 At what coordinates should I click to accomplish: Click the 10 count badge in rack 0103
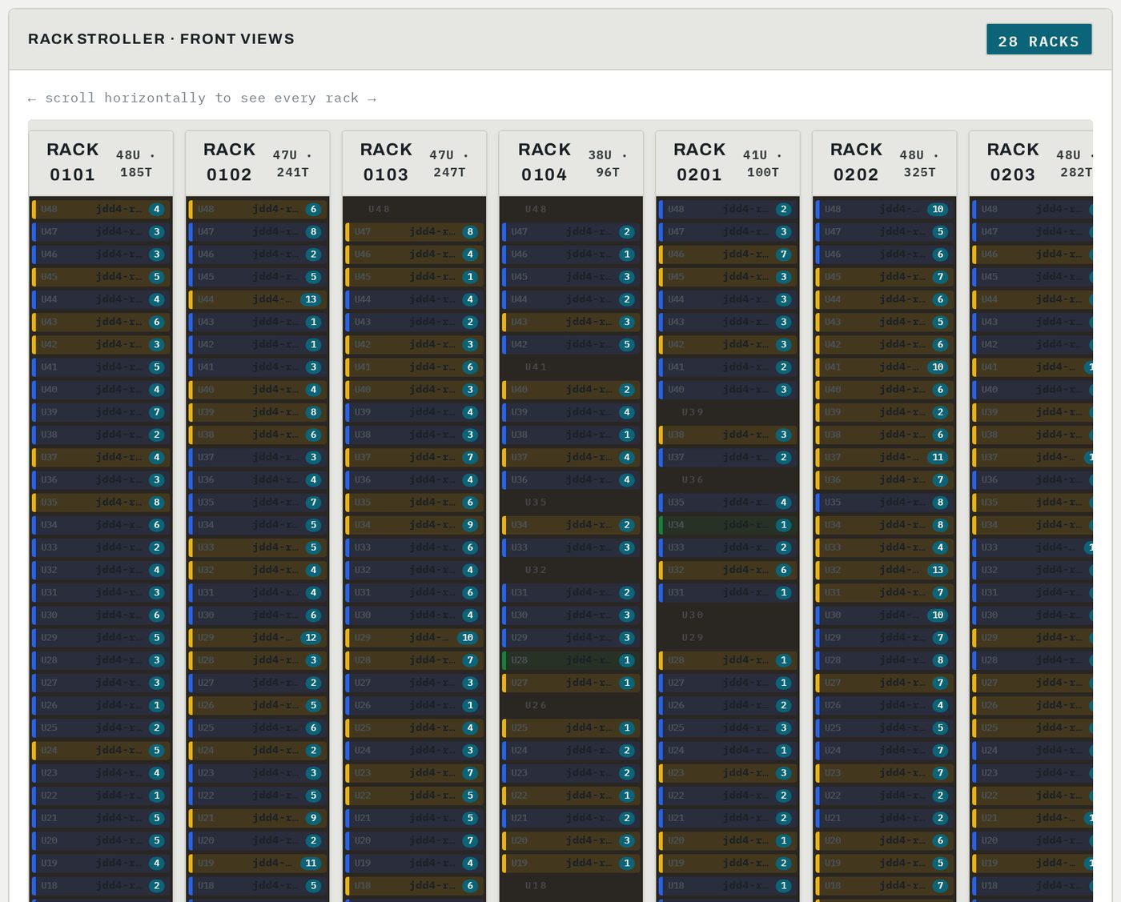point(468,638)
